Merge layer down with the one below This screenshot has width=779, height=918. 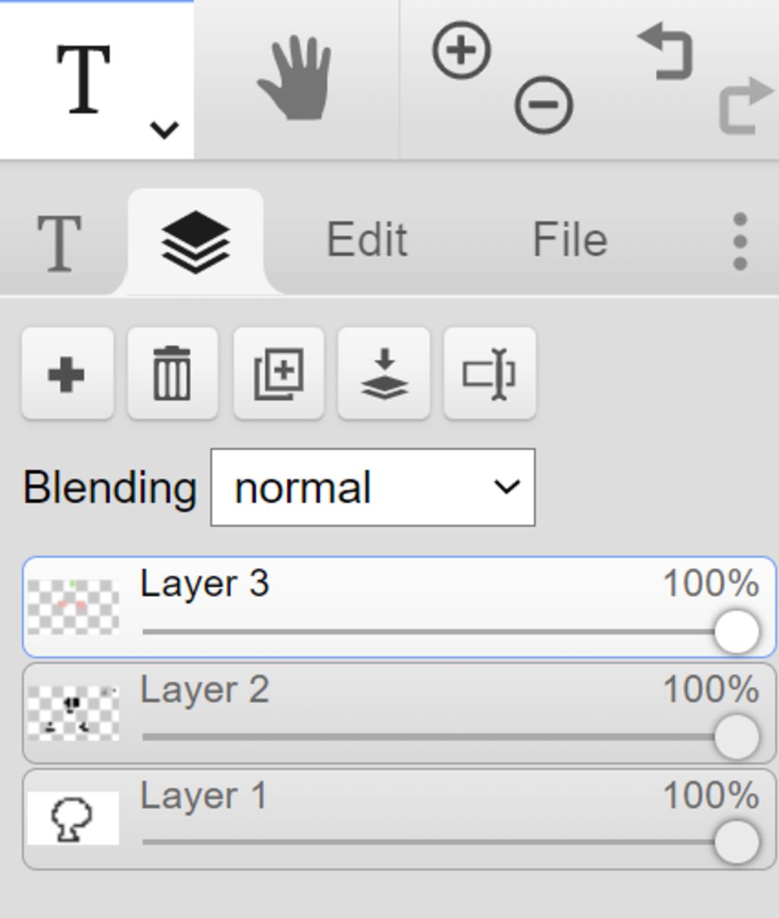tap(384, 374)
